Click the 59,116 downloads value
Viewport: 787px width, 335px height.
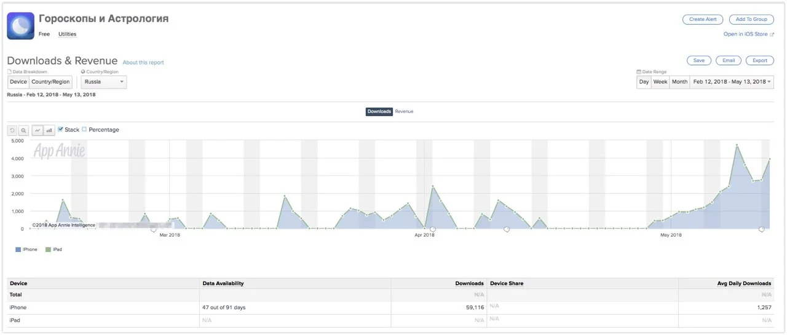coord(475,307)
